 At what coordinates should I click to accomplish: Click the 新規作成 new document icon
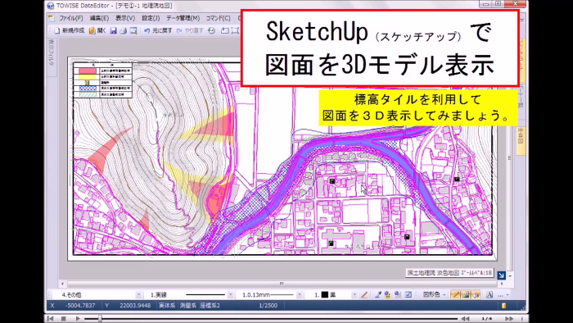tap(70, 30)
